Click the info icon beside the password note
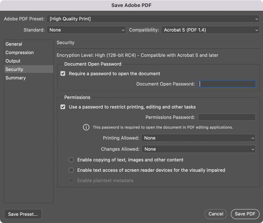This screenshot has height=223, width=263. tap(86, 127)
